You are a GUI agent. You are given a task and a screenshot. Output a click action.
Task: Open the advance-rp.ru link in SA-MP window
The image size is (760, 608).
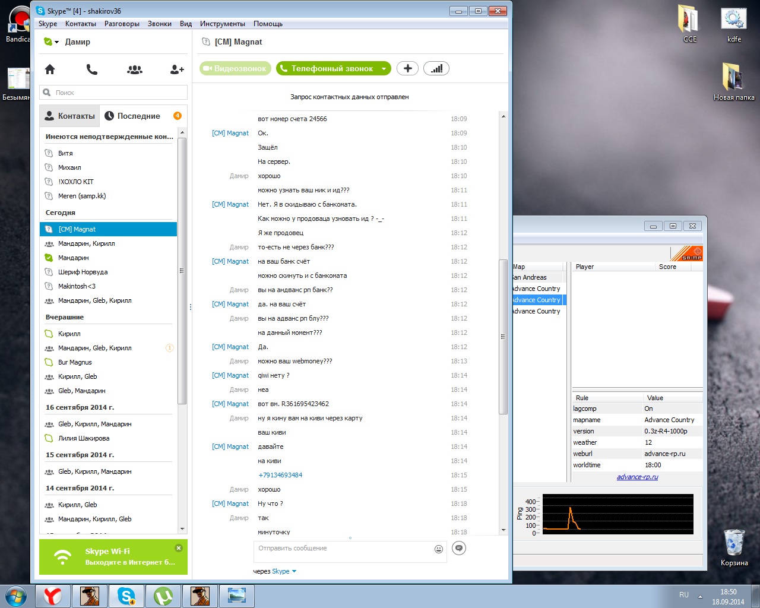[x=637, y=477]
